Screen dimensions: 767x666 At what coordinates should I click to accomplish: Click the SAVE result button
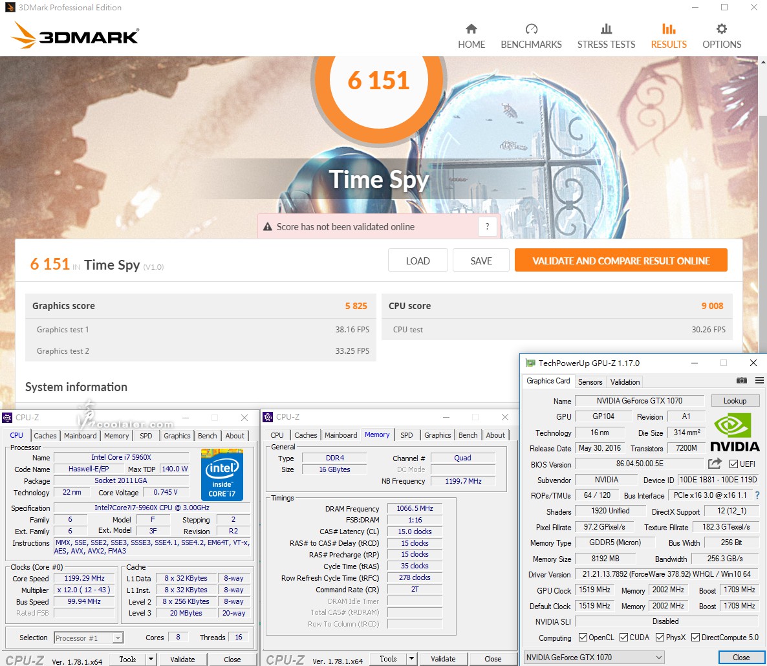pos(481,261)
